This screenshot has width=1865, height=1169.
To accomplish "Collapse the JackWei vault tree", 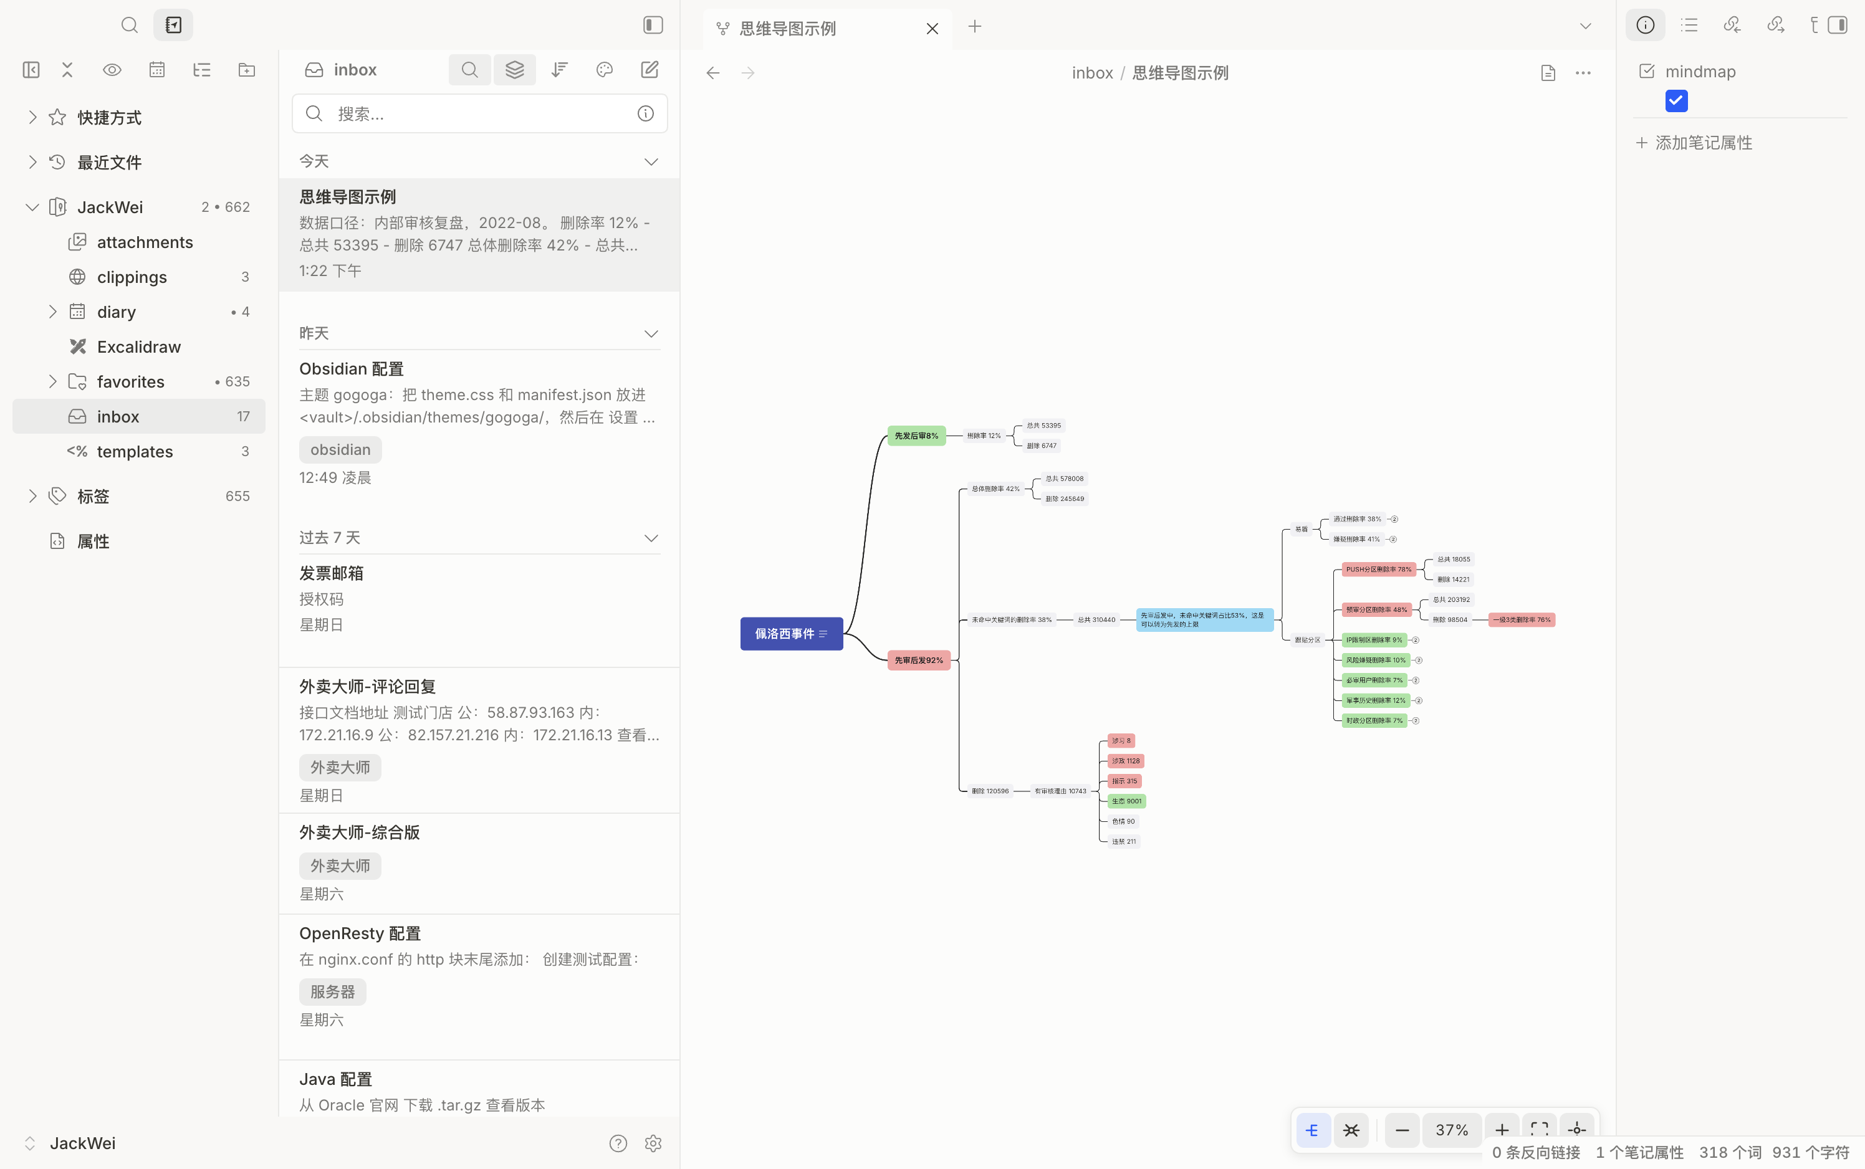I will pos(32,208).
